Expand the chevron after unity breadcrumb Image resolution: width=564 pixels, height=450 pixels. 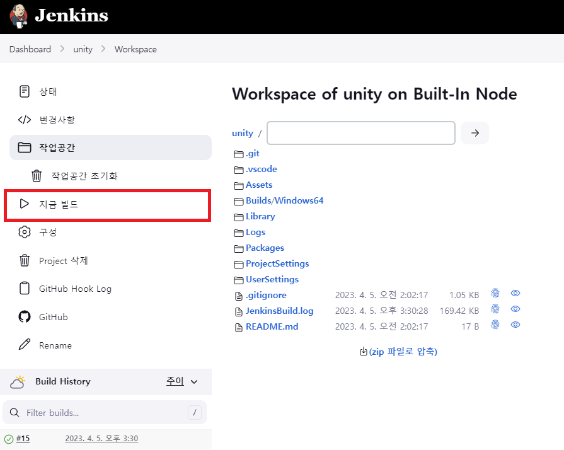coord(103,49)
